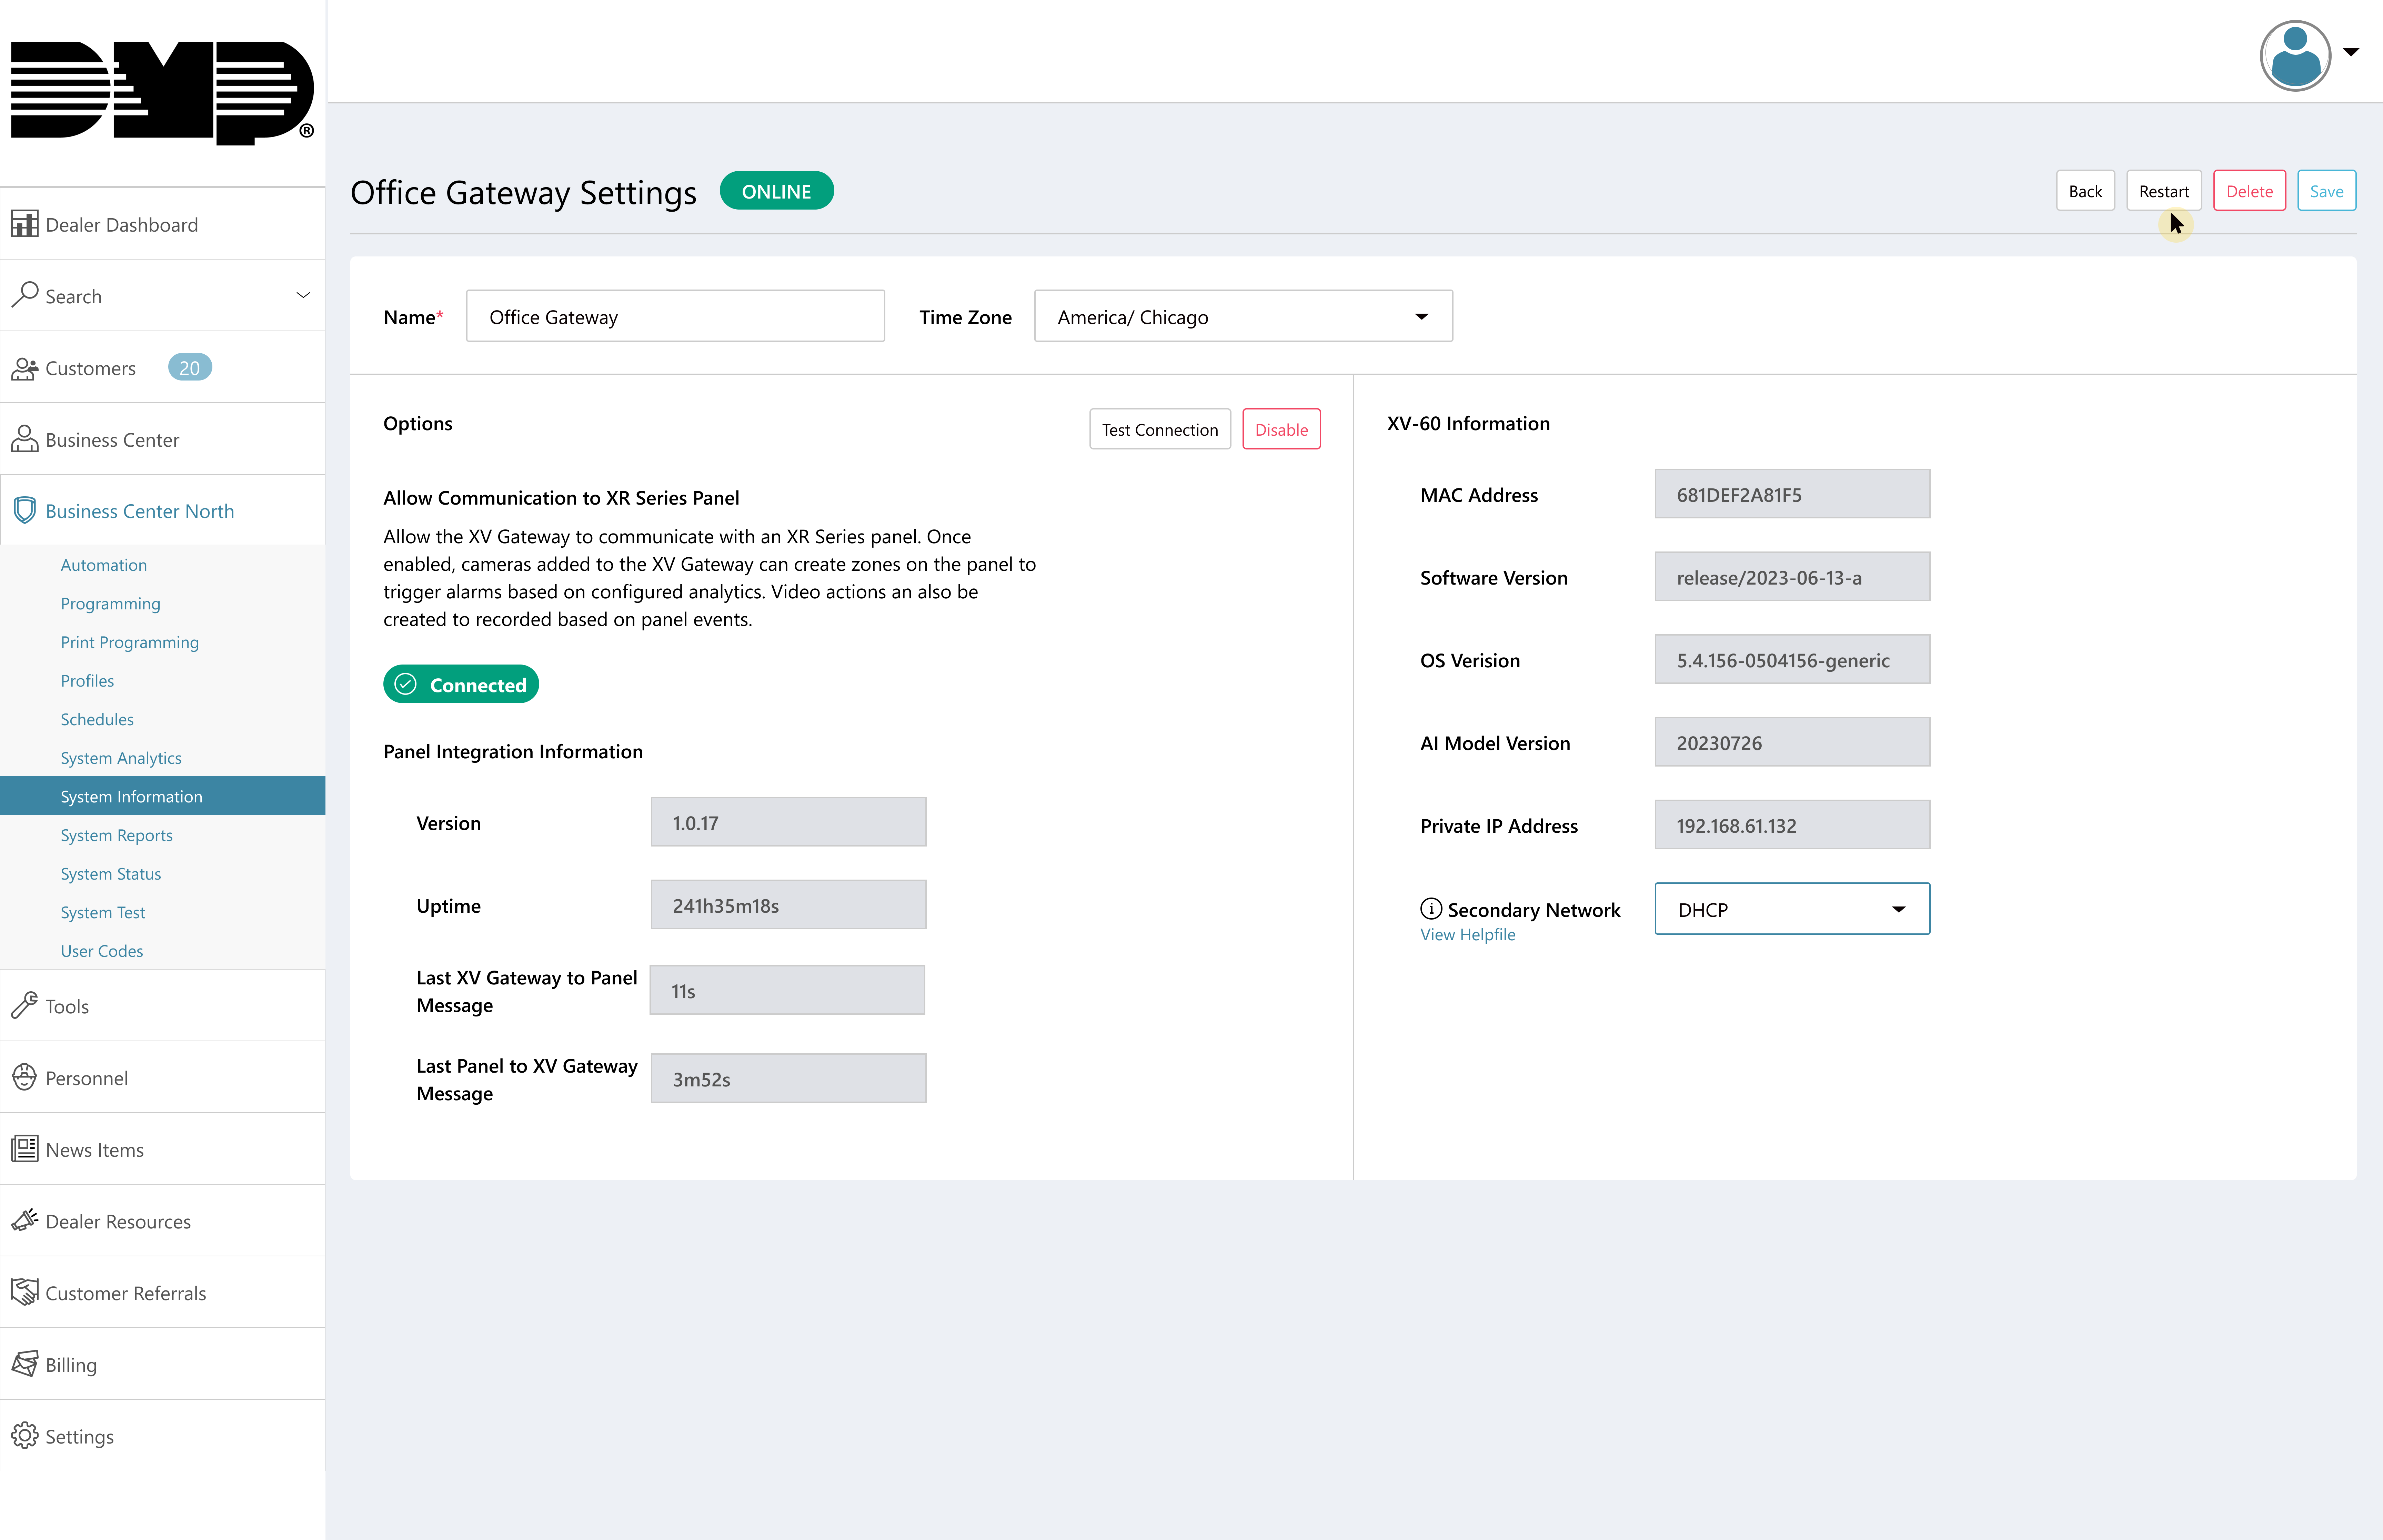Click the Personnel icon
This screenshot has height=1540, width=2383.
pos(24,1076)
